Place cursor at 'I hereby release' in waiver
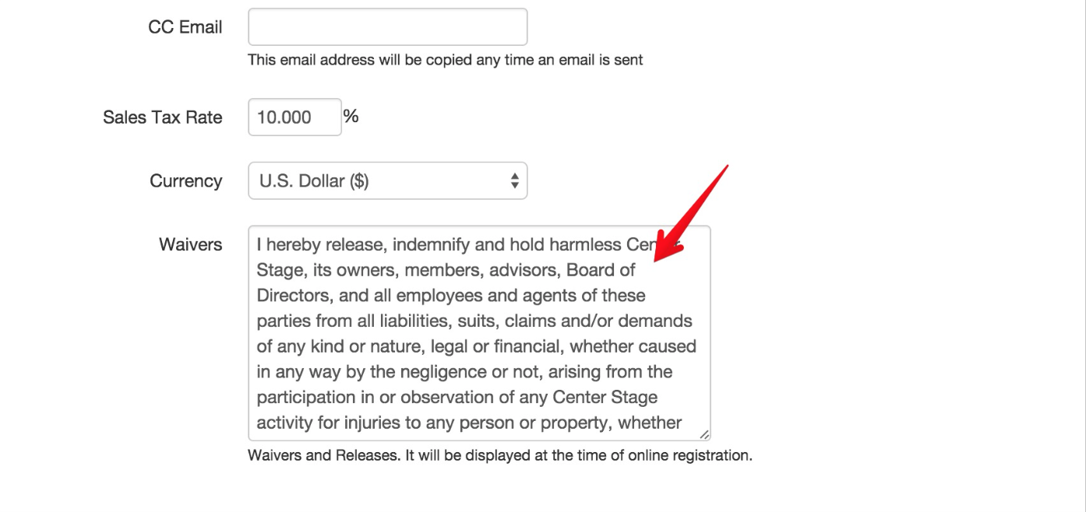1086x512 pixels. pyautogui.click(x=322, y=245)
